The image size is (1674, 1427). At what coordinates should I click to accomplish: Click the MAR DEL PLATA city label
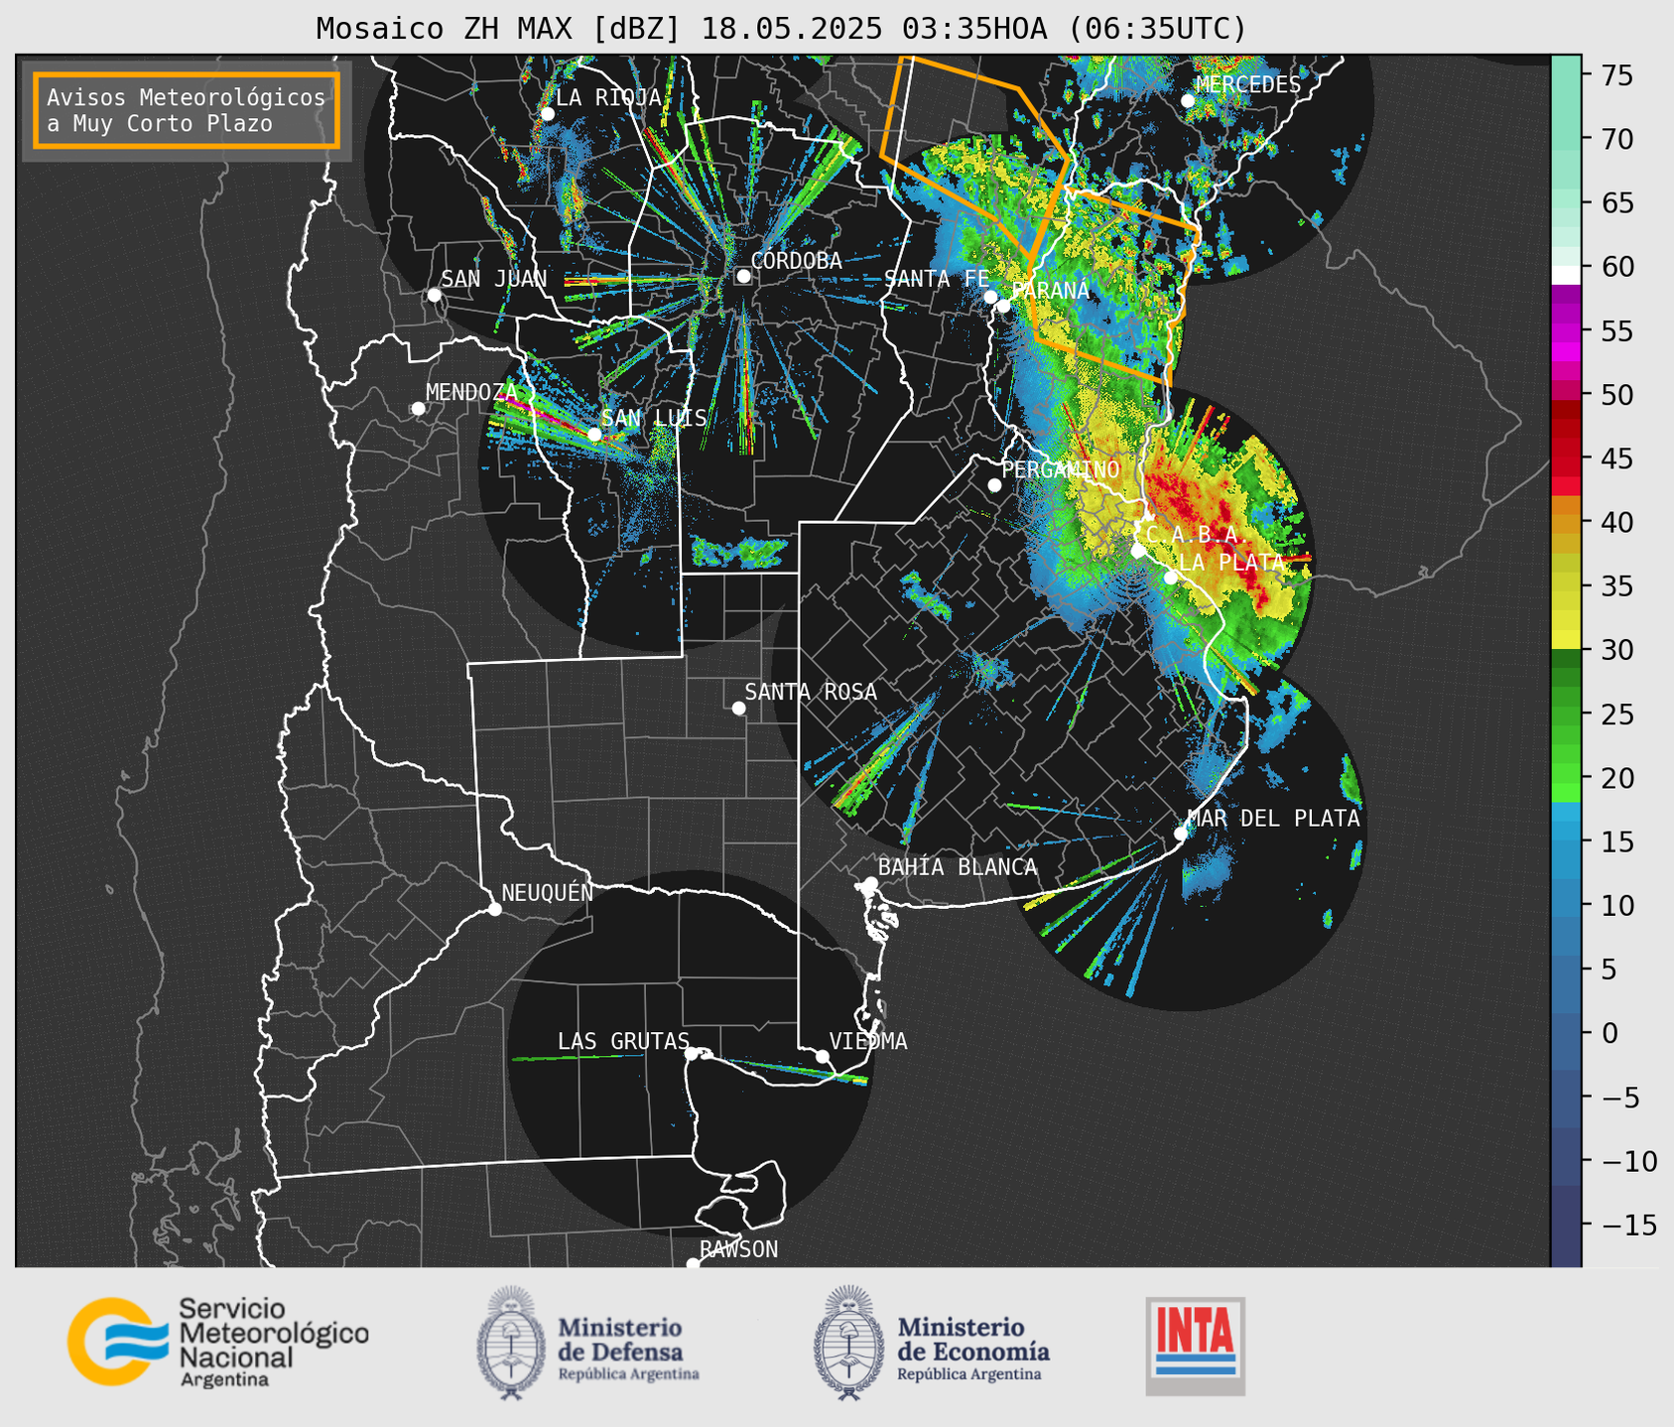pos(1273,818)
